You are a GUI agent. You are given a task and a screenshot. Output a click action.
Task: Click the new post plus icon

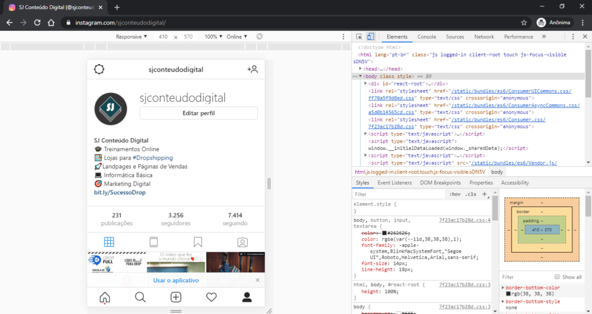[176, 297]
